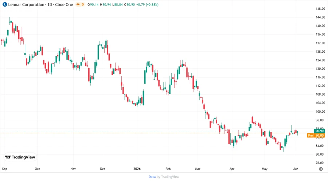Screen dimensions: 328x181
Task: Click the L88.84 low value
Action: point(117,4)
